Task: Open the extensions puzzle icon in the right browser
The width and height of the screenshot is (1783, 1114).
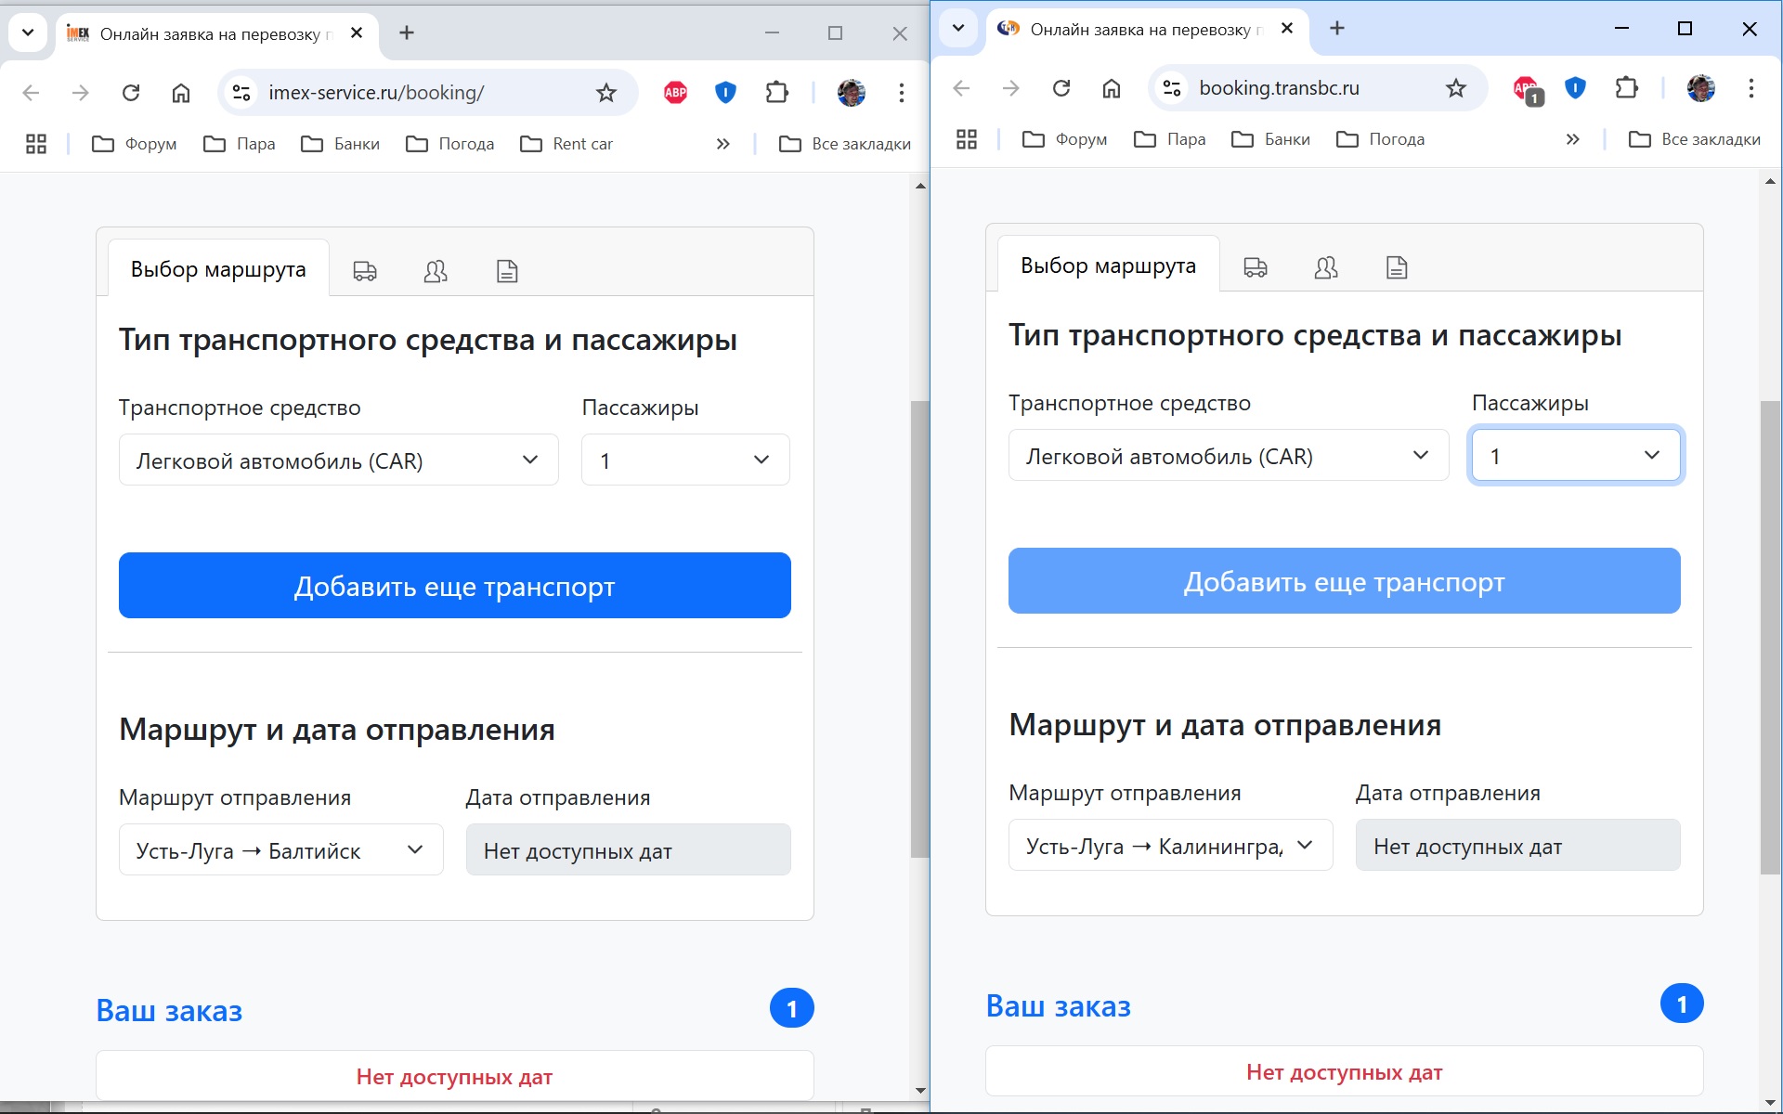Action: (x=1626, y=88)
